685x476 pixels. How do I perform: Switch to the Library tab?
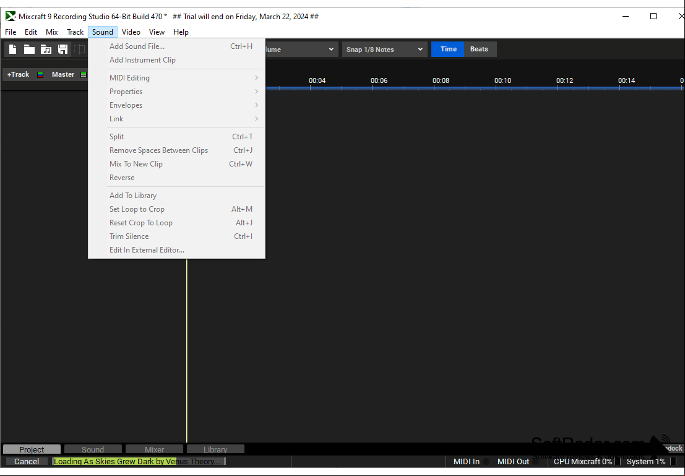click(x=215, y=449)
